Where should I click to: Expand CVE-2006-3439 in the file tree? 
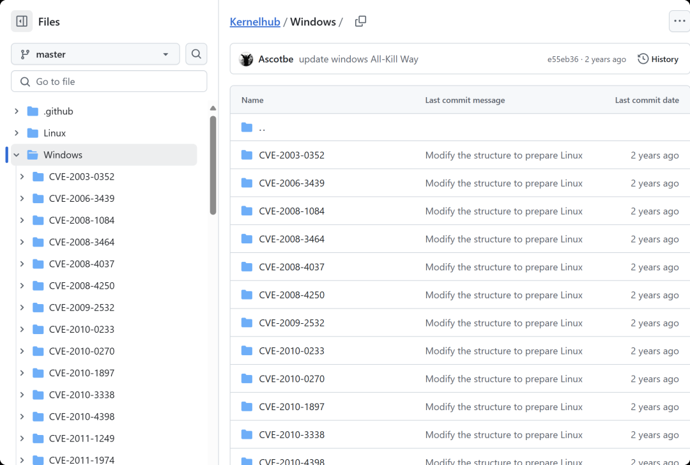coord(22,199)
